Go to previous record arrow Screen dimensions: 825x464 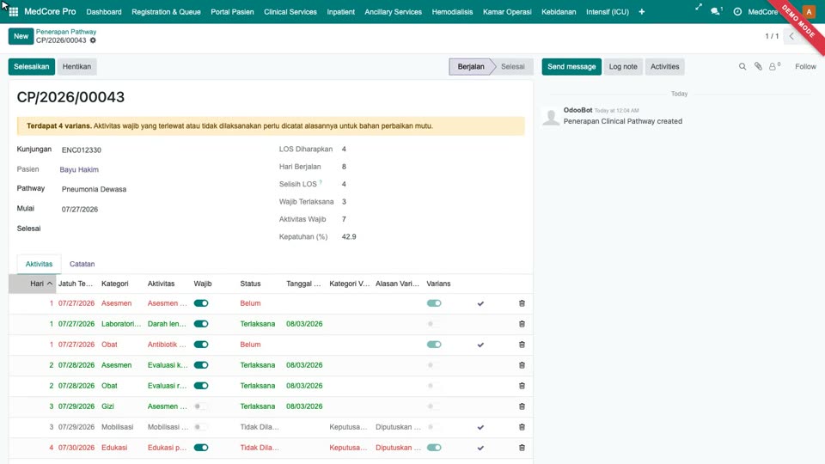[x=791, y=36]
